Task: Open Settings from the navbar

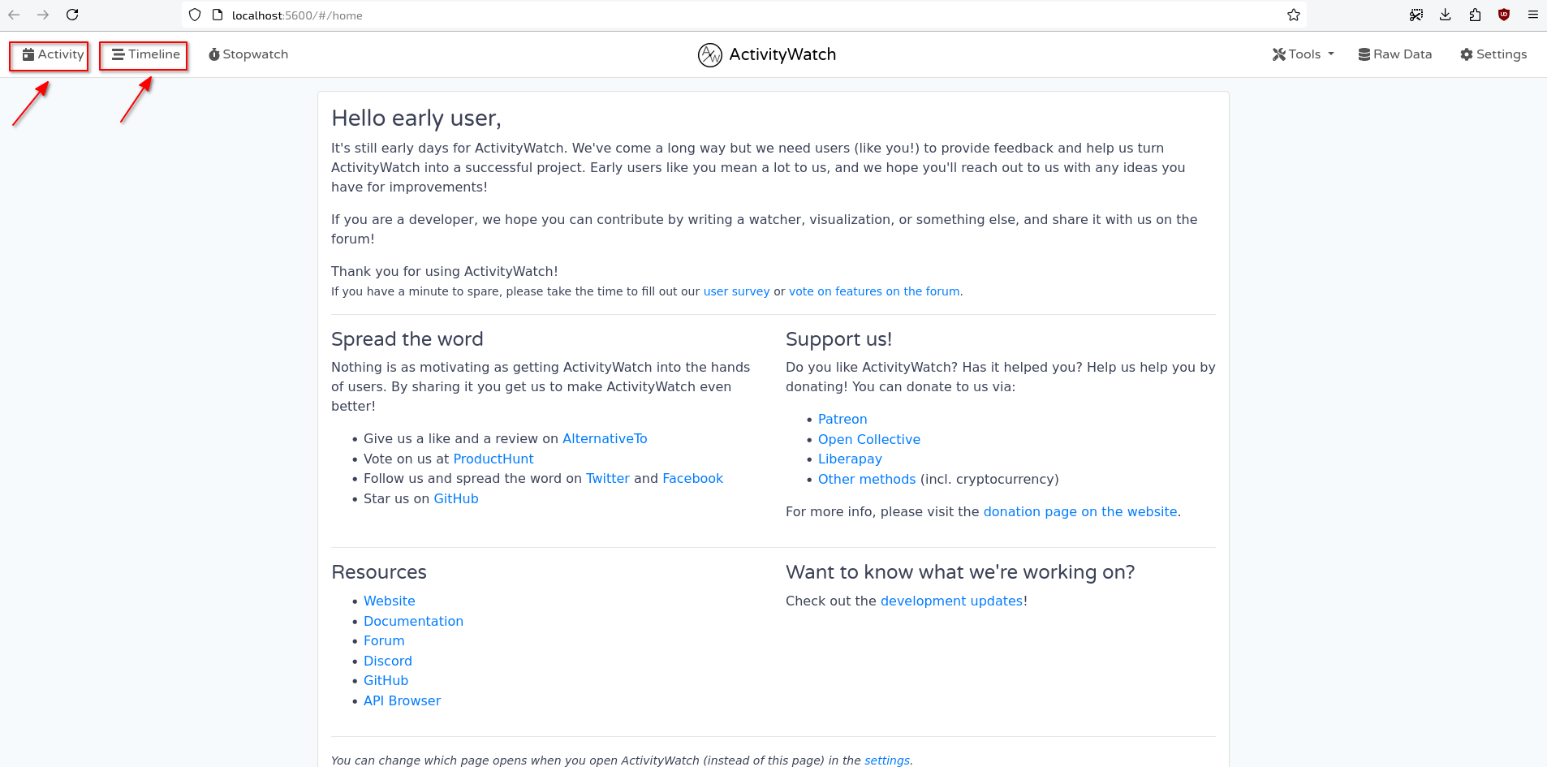Action: click(x=1493, y=54)
